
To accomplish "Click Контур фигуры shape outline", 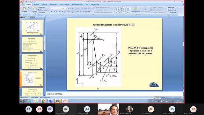I will [156, 10].
